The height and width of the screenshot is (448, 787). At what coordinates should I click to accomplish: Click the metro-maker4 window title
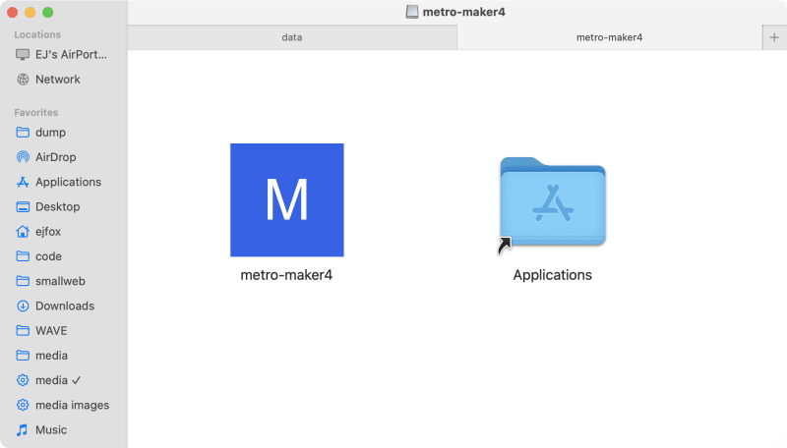click(463, 12)
